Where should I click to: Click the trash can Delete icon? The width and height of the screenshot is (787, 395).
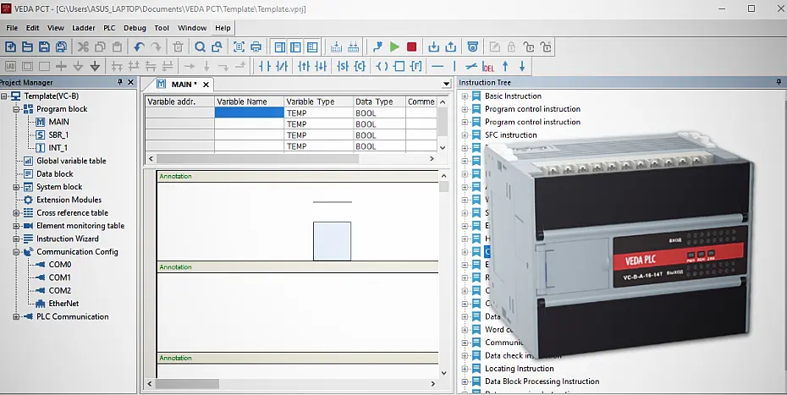[x=179, y=47]
